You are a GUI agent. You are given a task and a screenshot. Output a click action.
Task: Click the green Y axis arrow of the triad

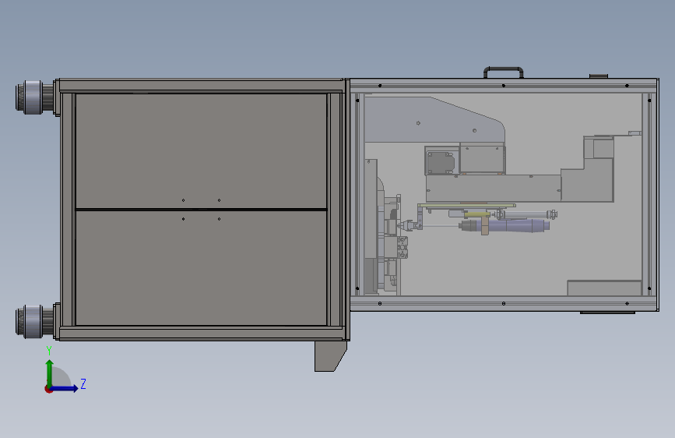pos(50,373)
